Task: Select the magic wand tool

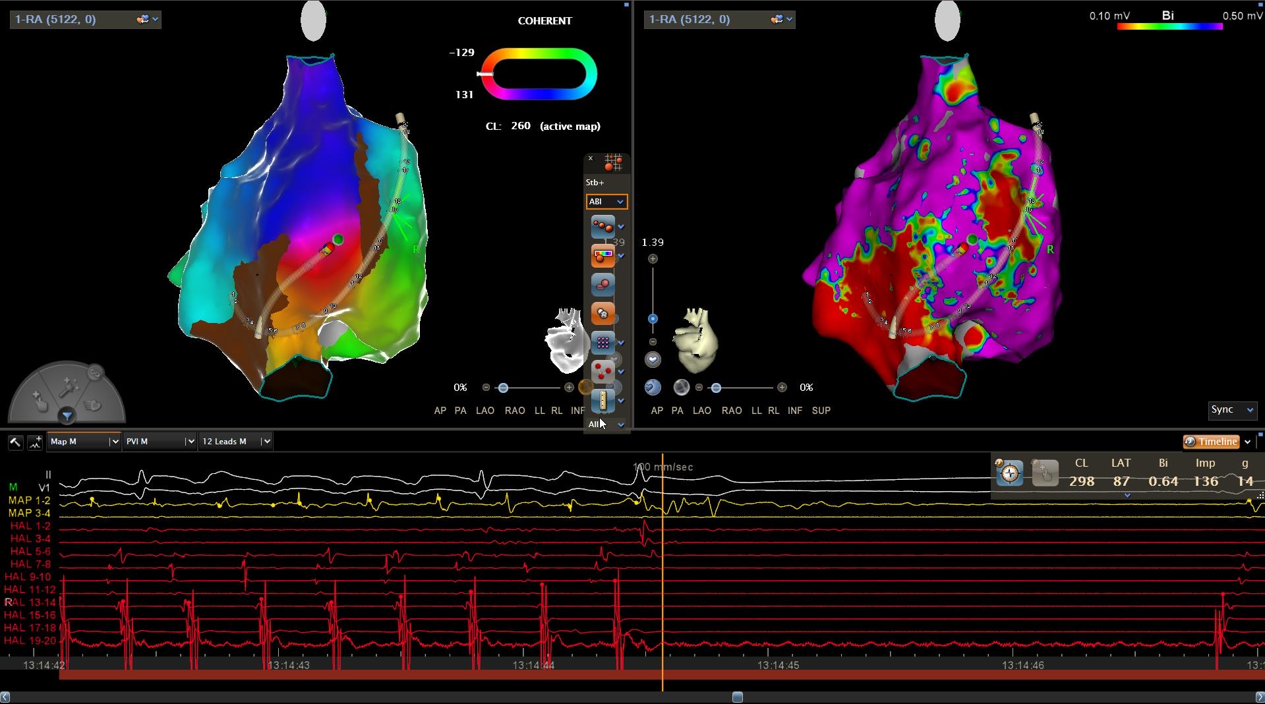Action: point(68,388)
